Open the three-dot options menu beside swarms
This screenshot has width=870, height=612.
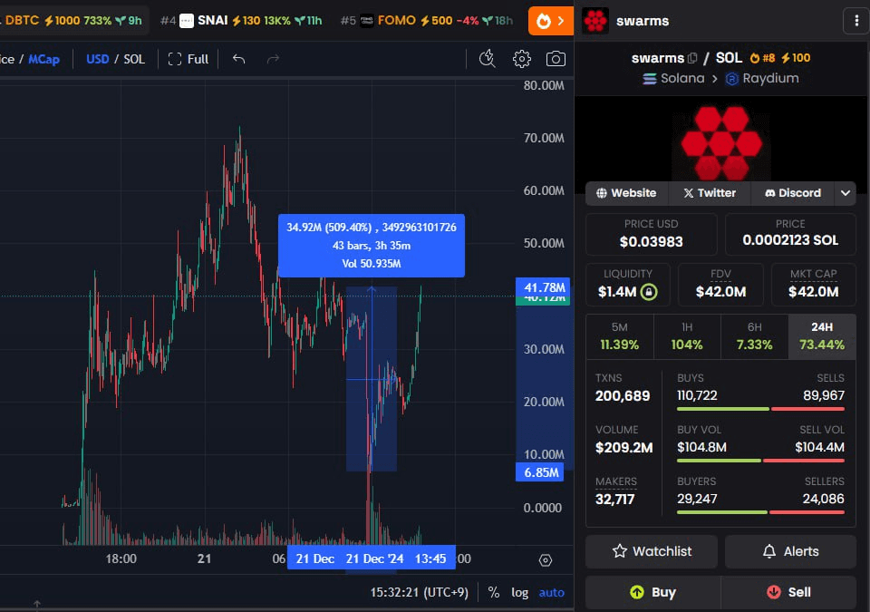856,21
